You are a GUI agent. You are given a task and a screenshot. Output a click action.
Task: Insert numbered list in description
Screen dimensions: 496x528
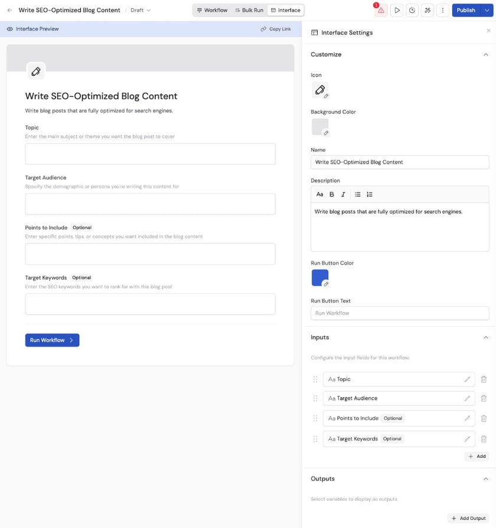coord(370,194)
